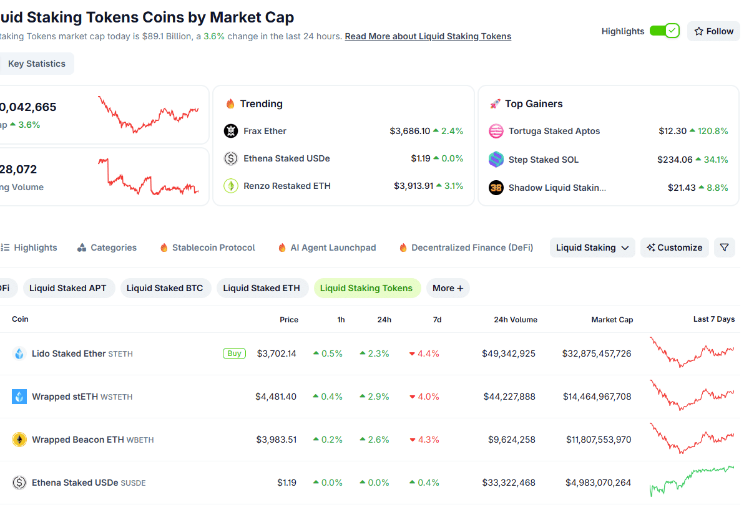Open Read More about Liquid Staking Tokens link

tap(428, 36)
